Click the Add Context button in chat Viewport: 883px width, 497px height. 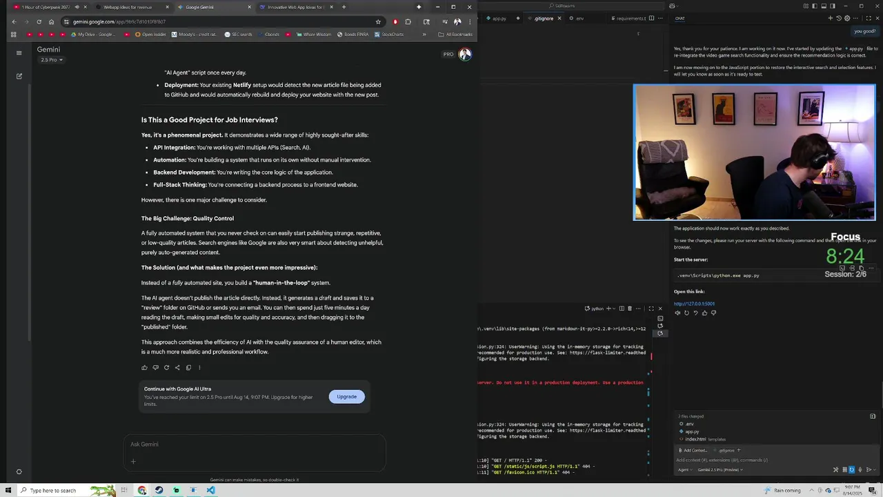pyautogui.click(x=693, y=450)
